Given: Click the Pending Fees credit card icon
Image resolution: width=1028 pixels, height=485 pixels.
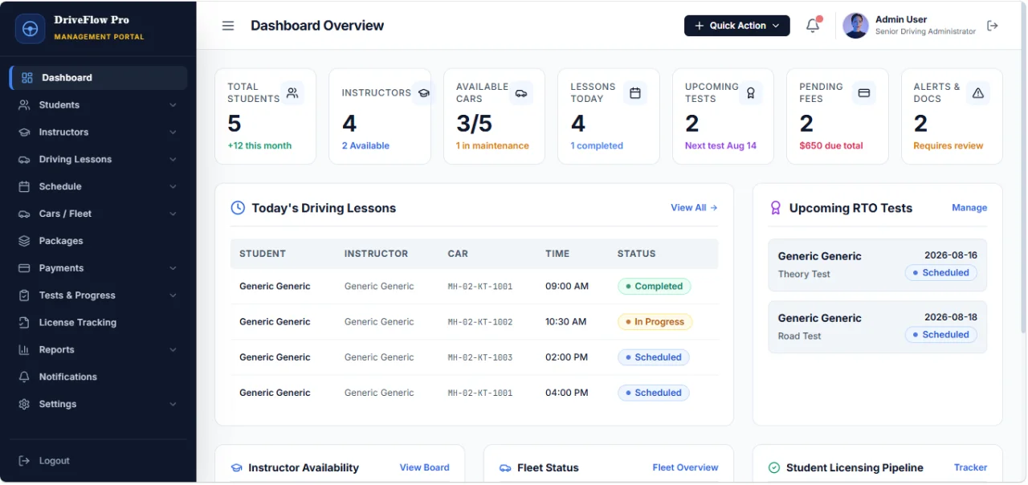Looking at the screenshot, I should click(x=864, y=93).
